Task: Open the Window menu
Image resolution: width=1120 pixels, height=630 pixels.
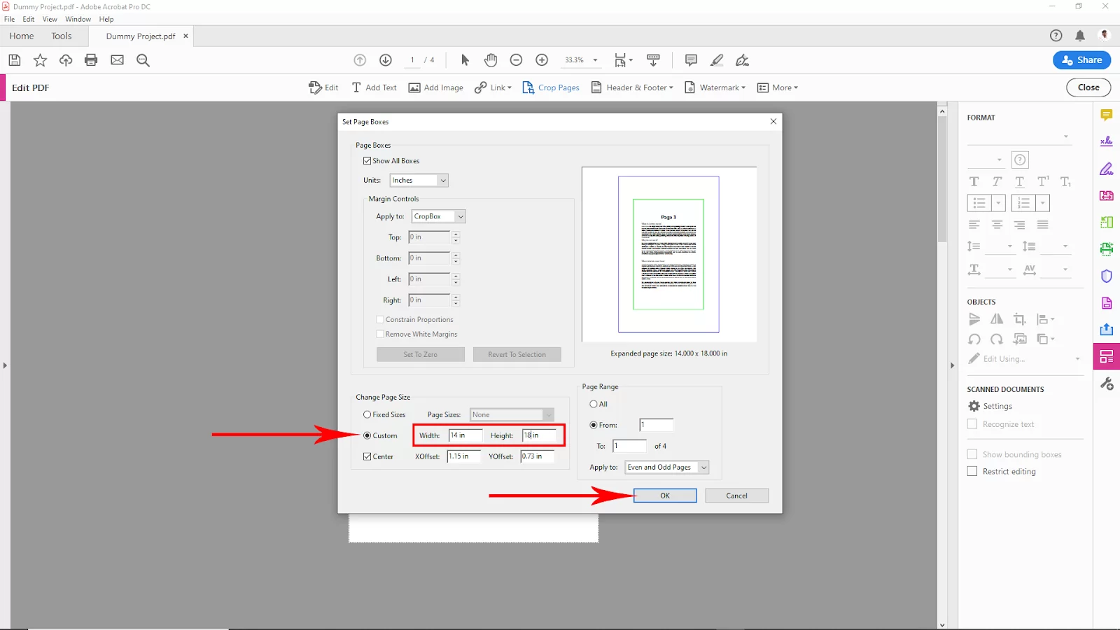Action: point(78,19)
